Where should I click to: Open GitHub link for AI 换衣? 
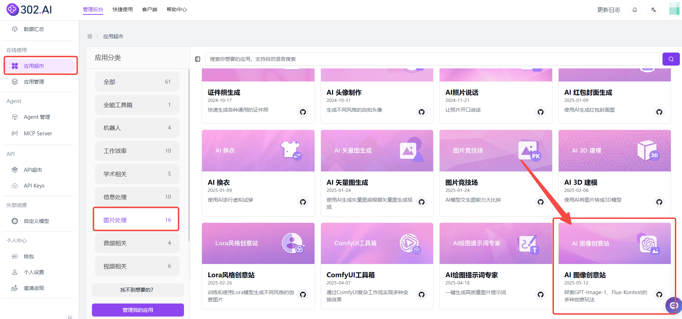(x=303, y=202)
